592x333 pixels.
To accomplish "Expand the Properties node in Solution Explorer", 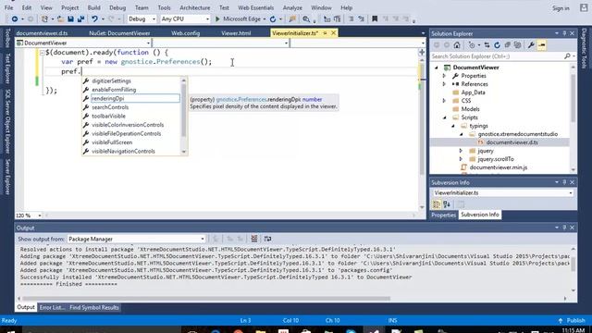I will (444, 76).
